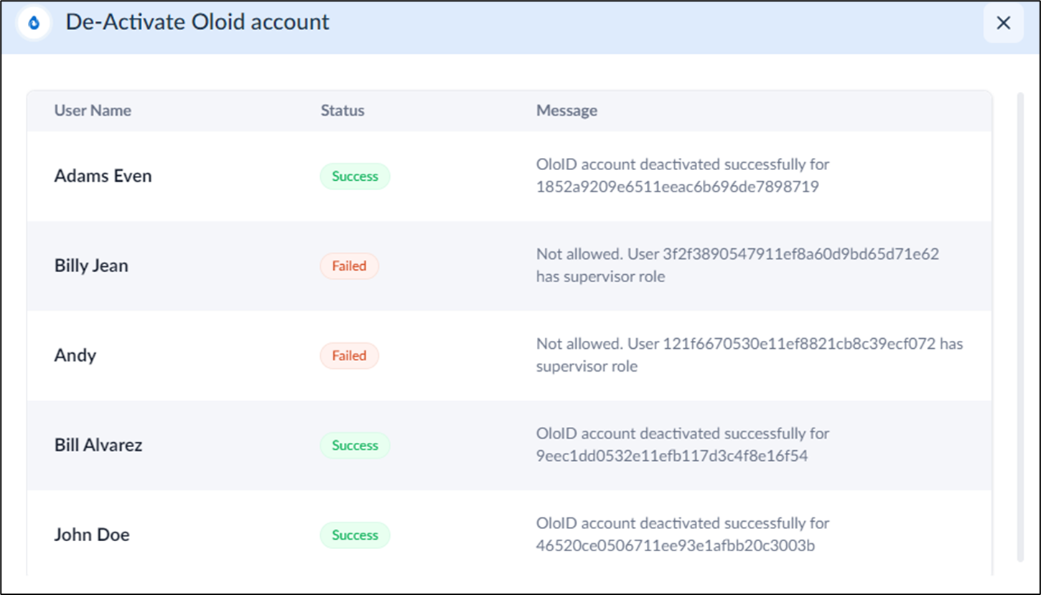This screenshot has height=595, width=1041.
Task: Click the vertical scrollbar of the results list
Action: click(1020, 327)
